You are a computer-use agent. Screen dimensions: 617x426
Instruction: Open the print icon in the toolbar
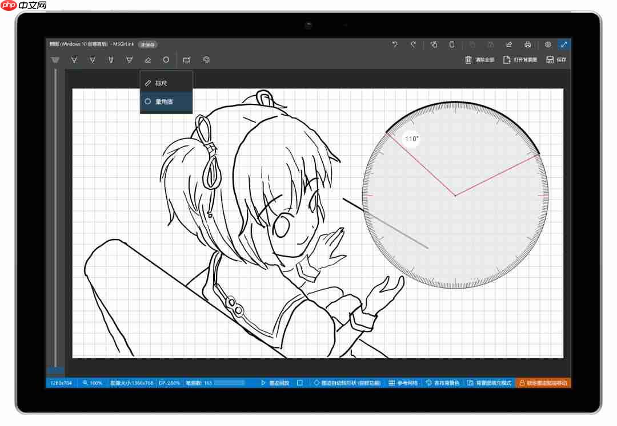click(527, 44)
